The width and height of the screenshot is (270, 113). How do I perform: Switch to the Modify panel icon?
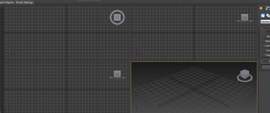(267, 8)
